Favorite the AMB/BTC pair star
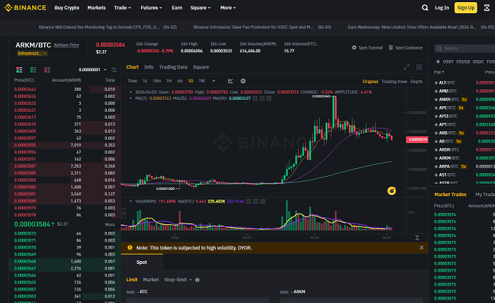Screen dimensions: 495x303 point(436,91)
